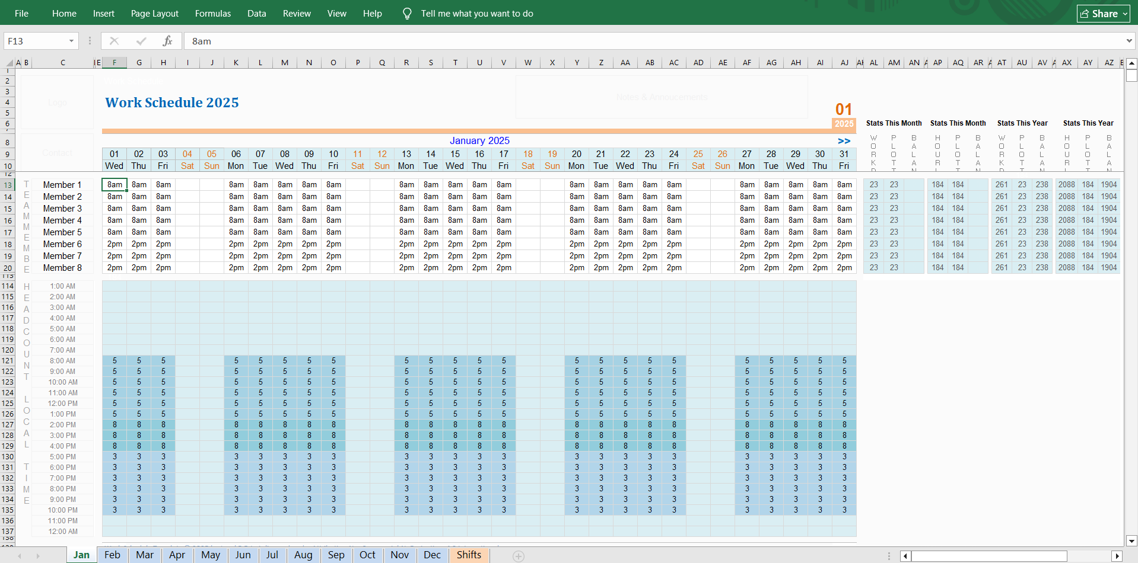Image resolution: width=1138 pixels, height=563 pixels.
Task: Click the Notes & Announcements area
Action: [x=661, y=97]
